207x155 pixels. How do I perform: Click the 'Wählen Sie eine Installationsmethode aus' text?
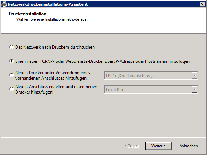52,19
